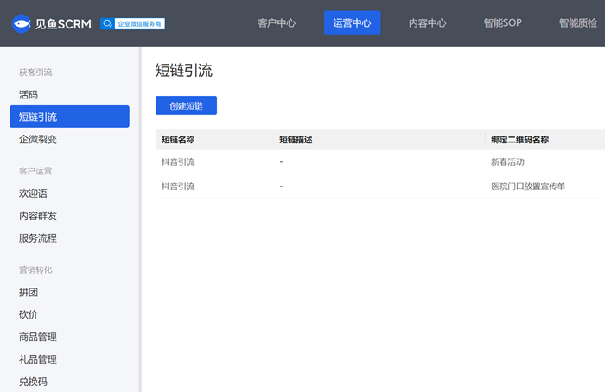
Task: Open the 内容中心 tab
Action: (x=427, y=23)
